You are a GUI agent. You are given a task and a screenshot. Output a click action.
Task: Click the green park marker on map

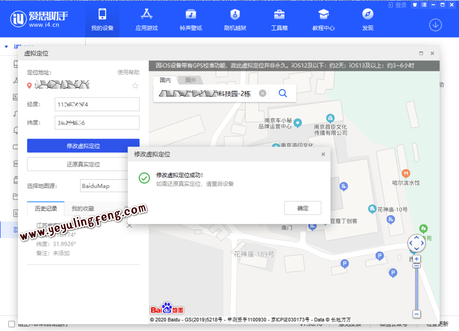pos(424,229)
